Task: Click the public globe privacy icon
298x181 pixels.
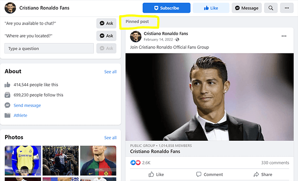Action: click(x=177, y=39)
